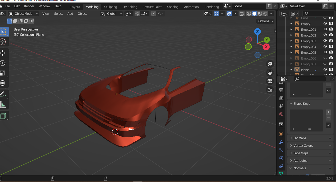Open the View Layer properties tab
This screenshot has height=182, width=336.
pyautogui.click(x=281, y=98)
